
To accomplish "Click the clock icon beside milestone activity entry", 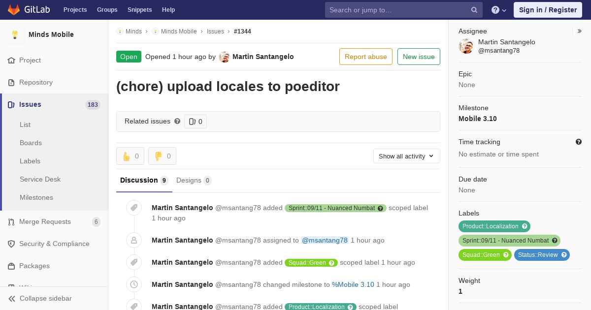I will [134, 284].
